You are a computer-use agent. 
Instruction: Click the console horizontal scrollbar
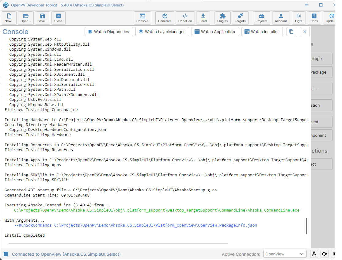click(118, 243)
